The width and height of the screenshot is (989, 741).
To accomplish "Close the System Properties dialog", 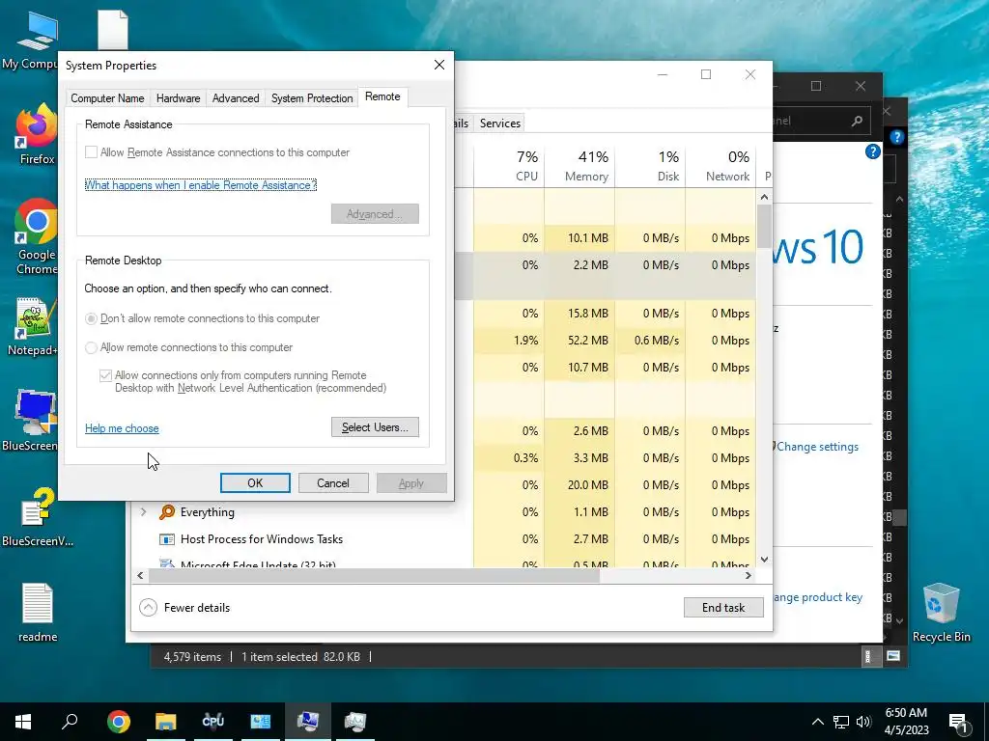I will click(x=439, y=65).
